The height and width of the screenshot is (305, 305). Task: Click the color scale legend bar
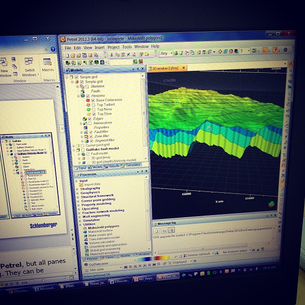click(152, 259)
